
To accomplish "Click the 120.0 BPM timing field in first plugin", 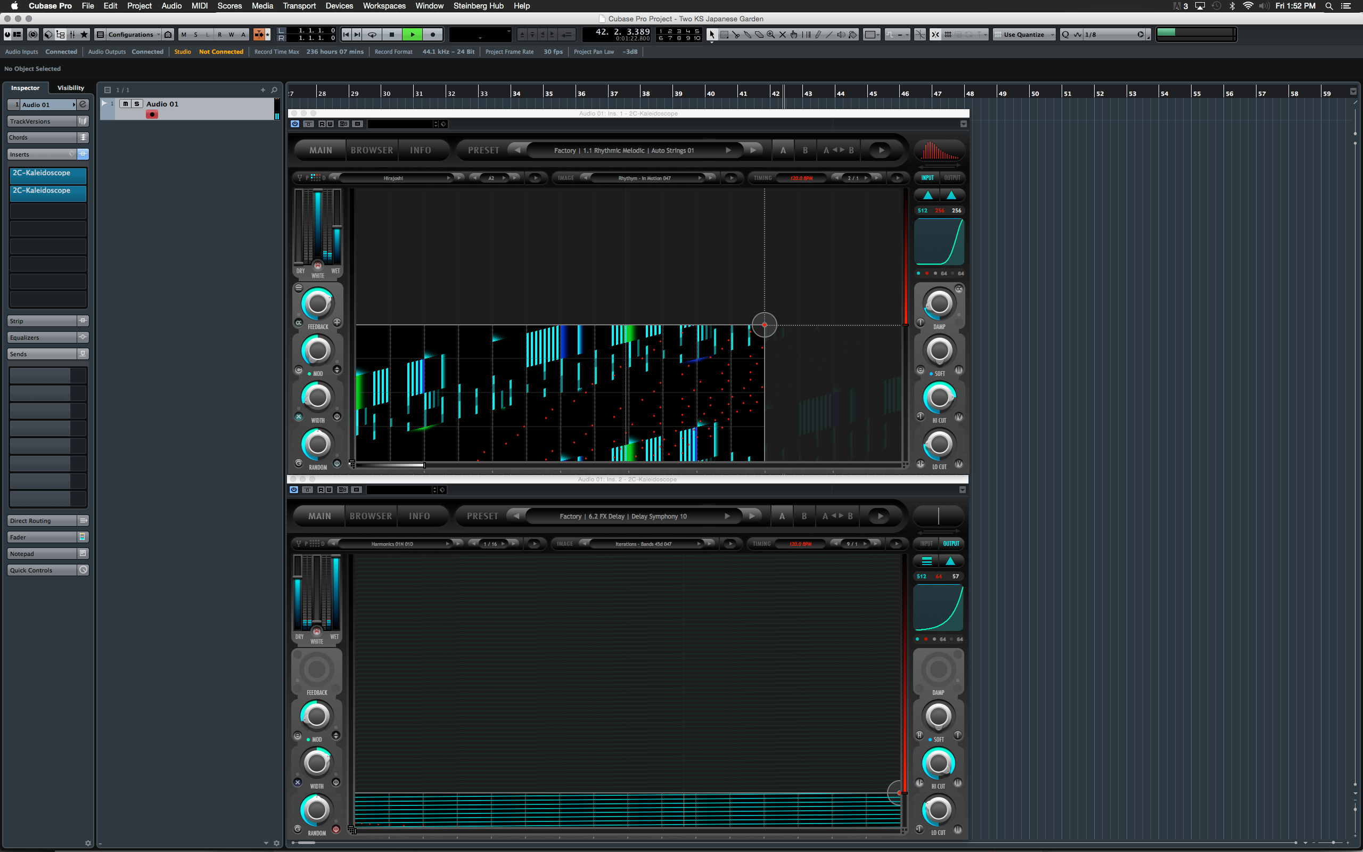I will [801, 178].
